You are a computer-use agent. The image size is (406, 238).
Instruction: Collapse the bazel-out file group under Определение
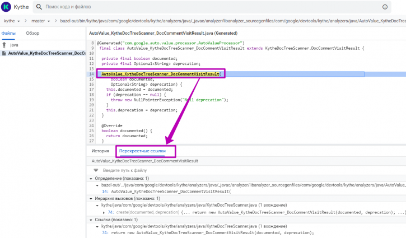97,185
